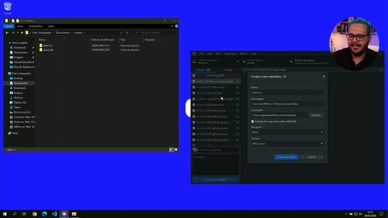The height and width of the screenshot is (218, 388).
Task: Click the Create repository button
Action: pos(286,157)
